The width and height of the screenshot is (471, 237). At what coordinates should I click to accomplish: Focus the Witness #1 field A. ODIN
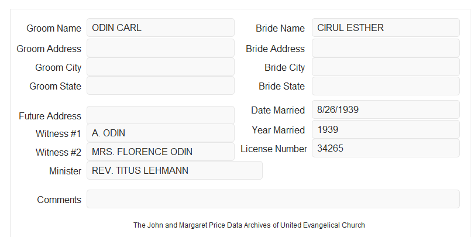(x=160, y=133)
